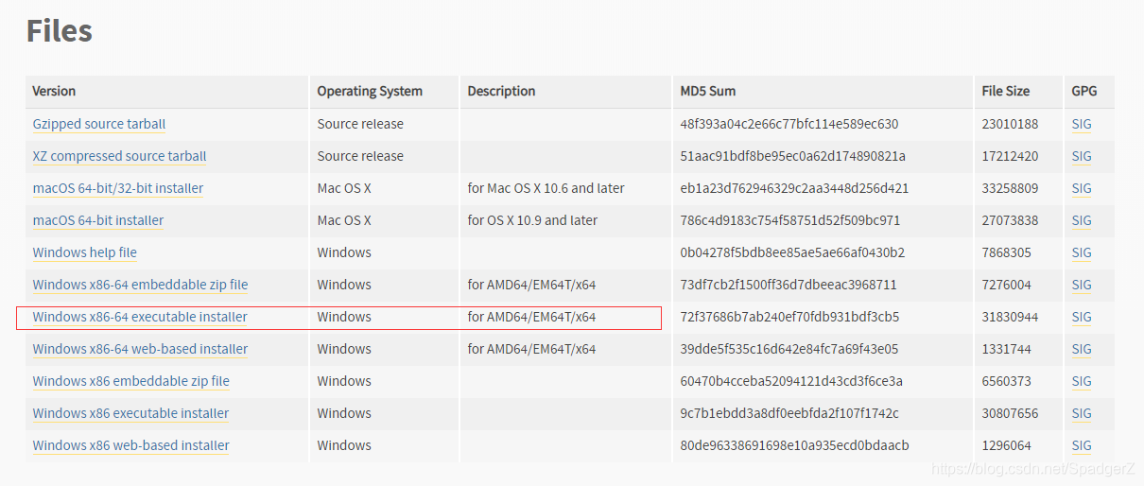Open Windows x86 web-based installer link

pos(131,445)
